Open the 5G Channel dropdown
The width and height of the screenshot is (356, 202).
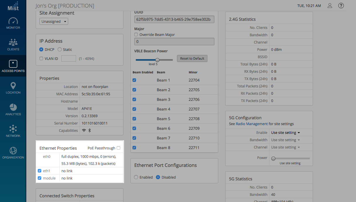tap(286, 147)
